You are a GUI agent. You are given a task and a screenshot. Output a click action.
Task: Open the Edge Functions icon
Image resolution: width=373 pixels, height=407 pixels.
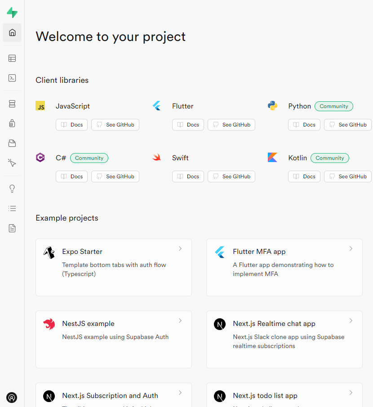tap(12, 163)
